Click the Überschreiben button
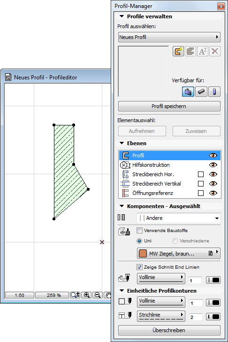This screenshot has width=228, height=342. click(x=169, y=330)
